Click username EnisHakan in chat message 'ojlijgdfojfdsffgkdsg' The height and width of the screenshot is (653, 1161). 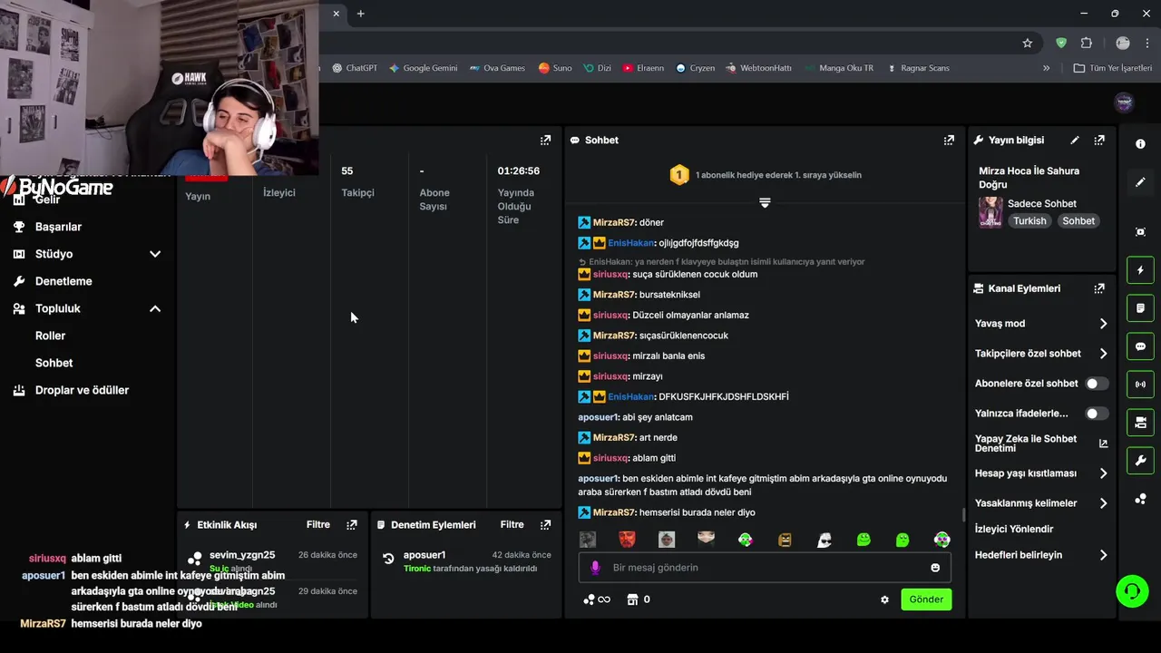click(x=631, y=243)
